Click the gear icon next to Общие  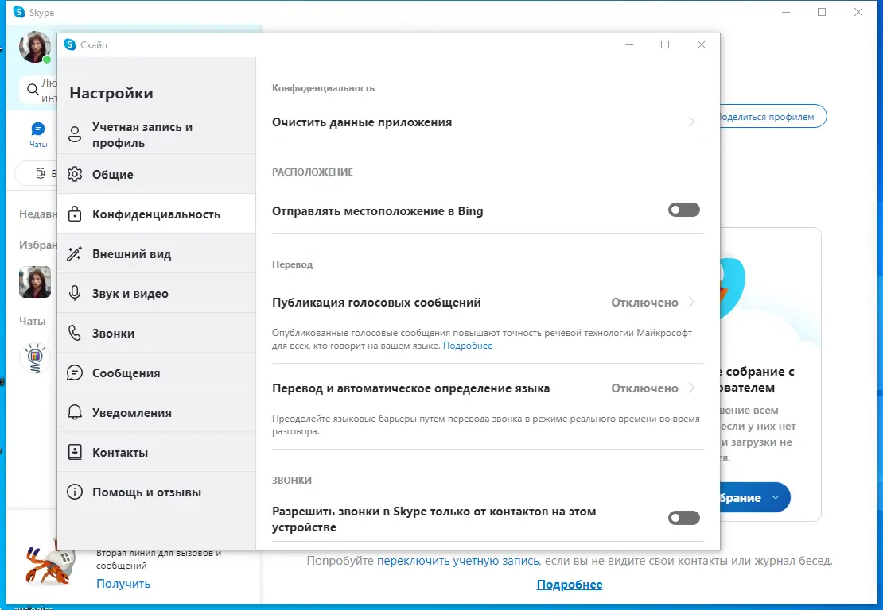click(74, 174)
